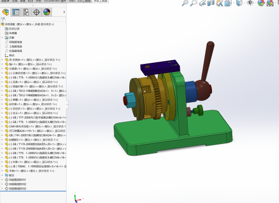Open the tree filter funnel dropdown
The image size is (279, 203).
(3, 19)
